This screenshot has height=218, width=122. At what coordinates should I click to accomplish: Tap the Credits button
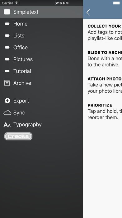[x=18, y=136]
